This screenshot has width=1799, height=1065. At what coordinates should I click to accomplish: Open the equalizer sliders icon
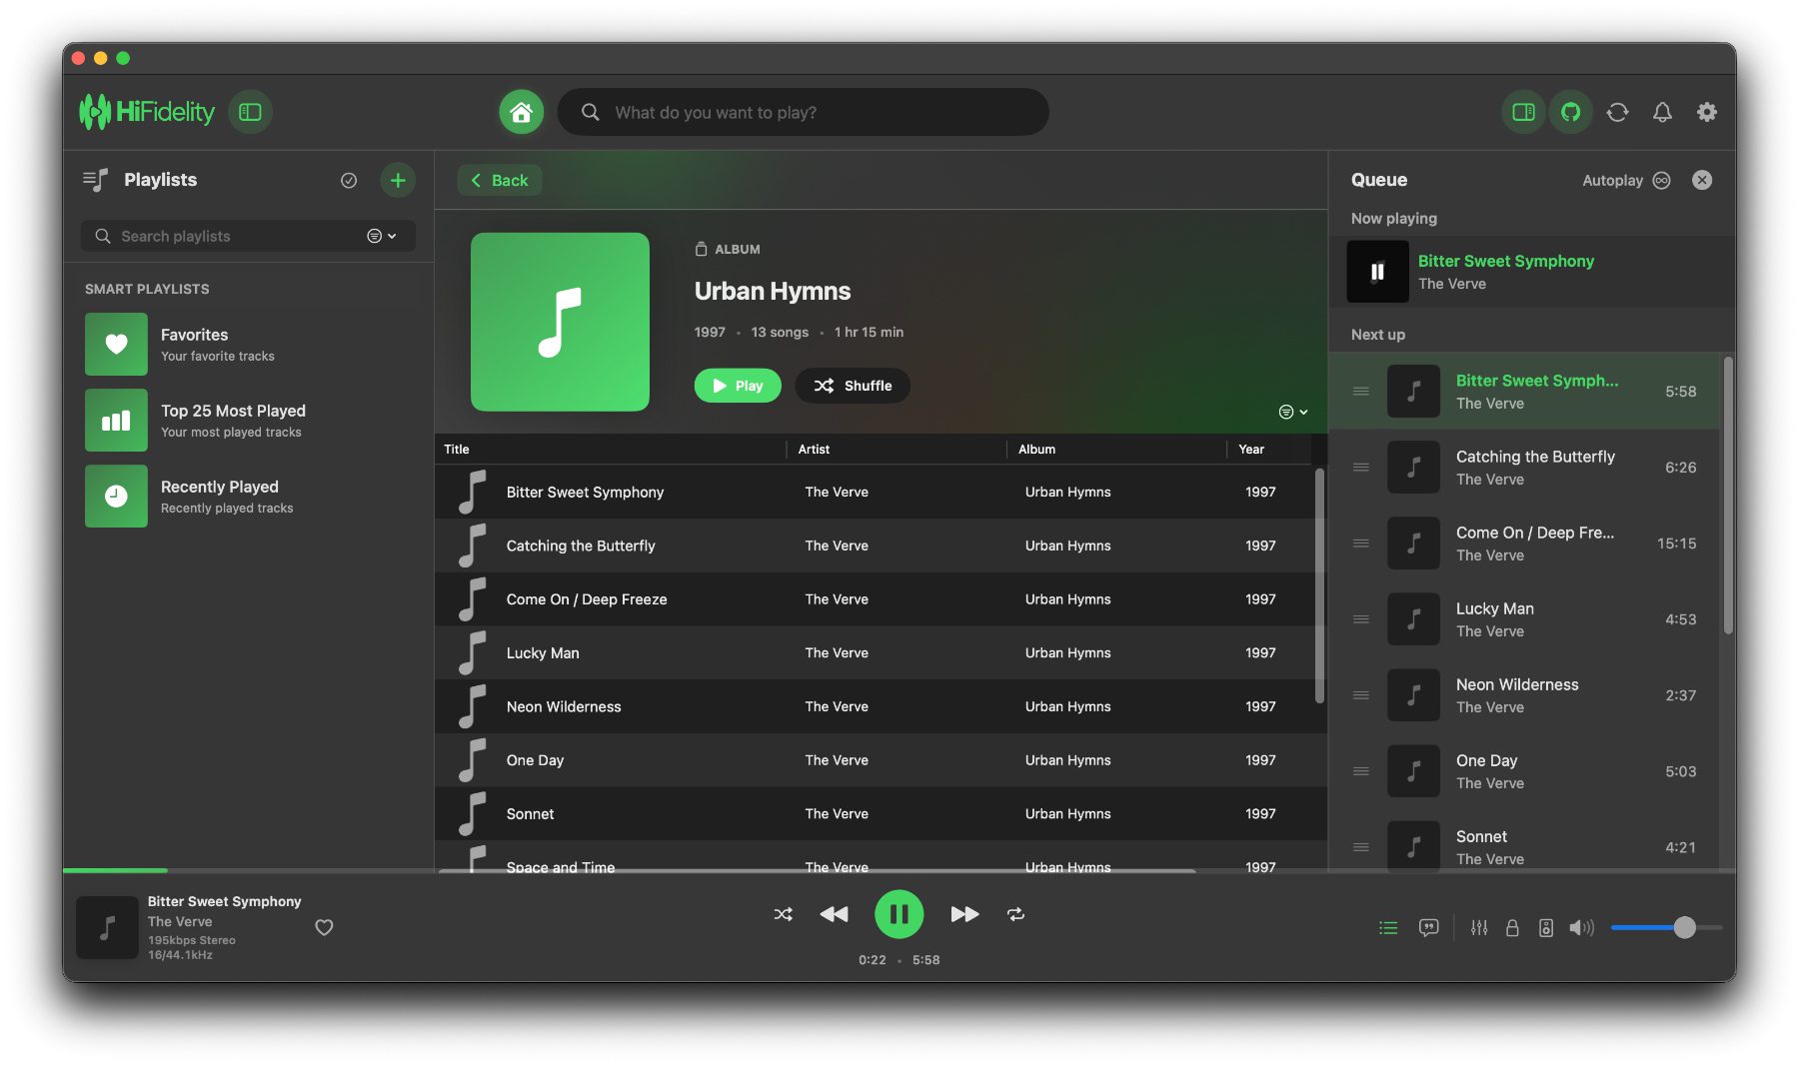[1479, 928]
